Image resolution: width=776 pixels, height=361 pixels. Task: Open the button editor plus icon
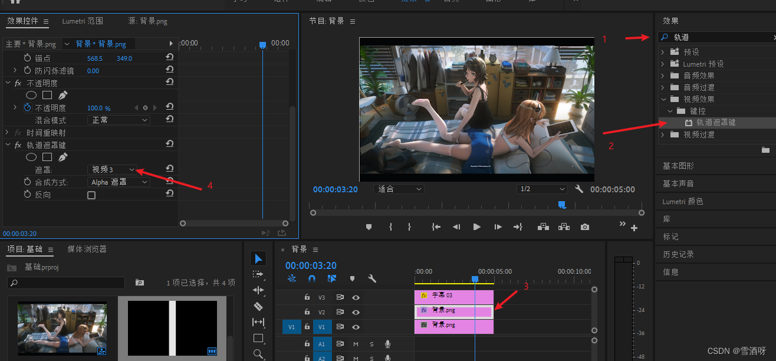(x=634, y=228)
